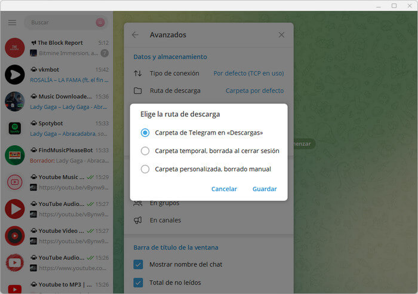Click ROSALÍA – LA FAMA message preview
The width and height of the screenshot is (418, 294).
point(69,80)
